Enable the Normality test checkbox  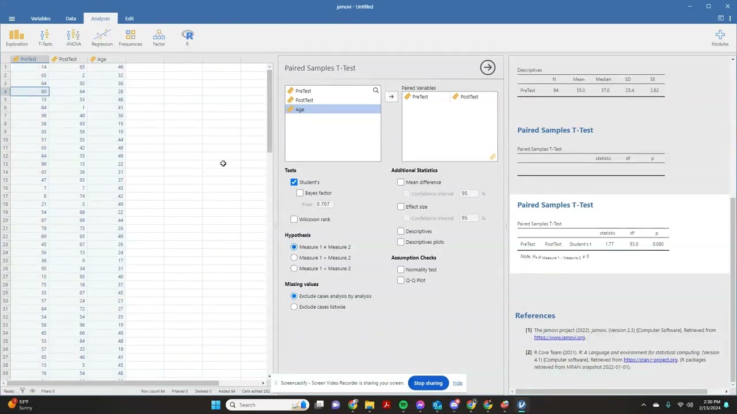401,270
